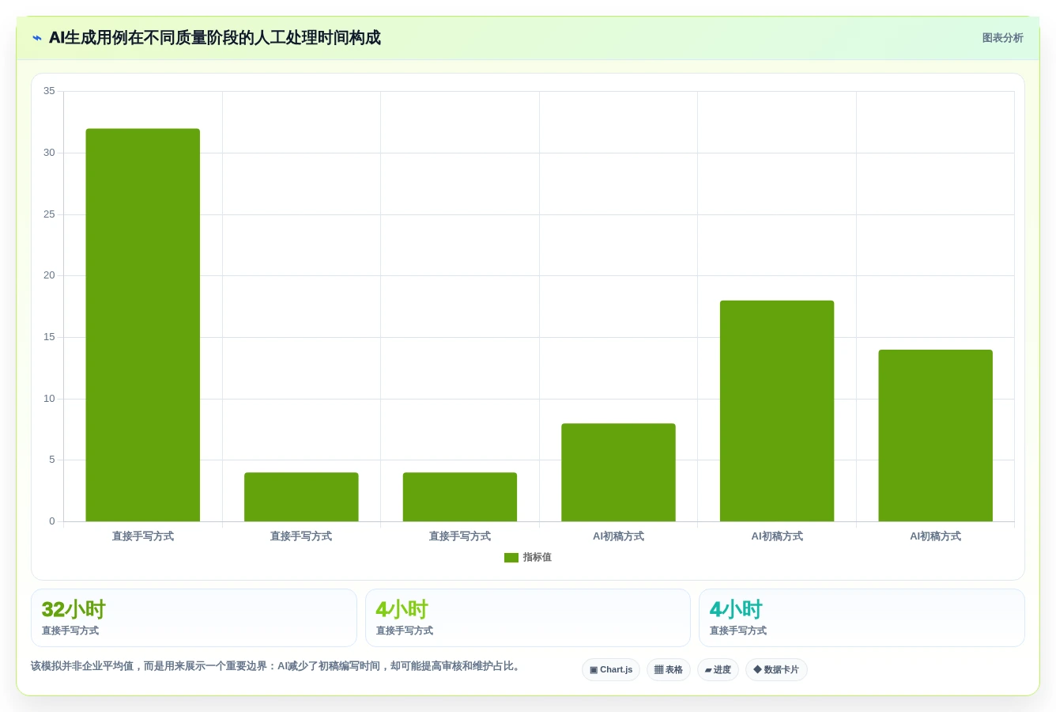
Task: Click the AI初稿方式 bar with value 18
Action: 777,411
